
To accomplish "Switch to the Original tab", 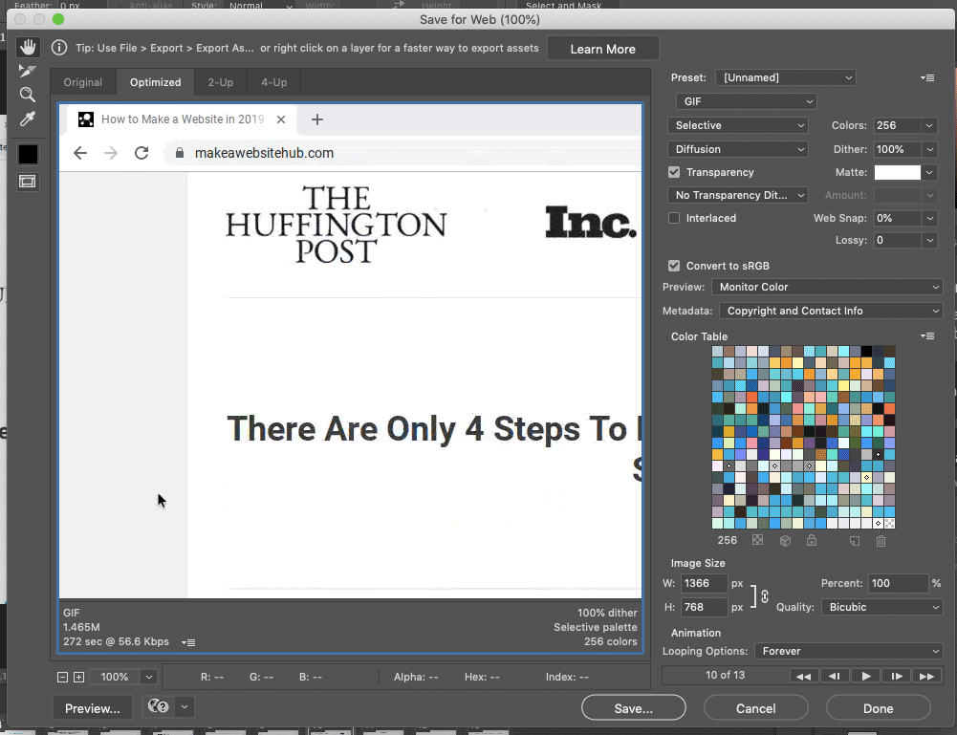I will tap(82, 82).
